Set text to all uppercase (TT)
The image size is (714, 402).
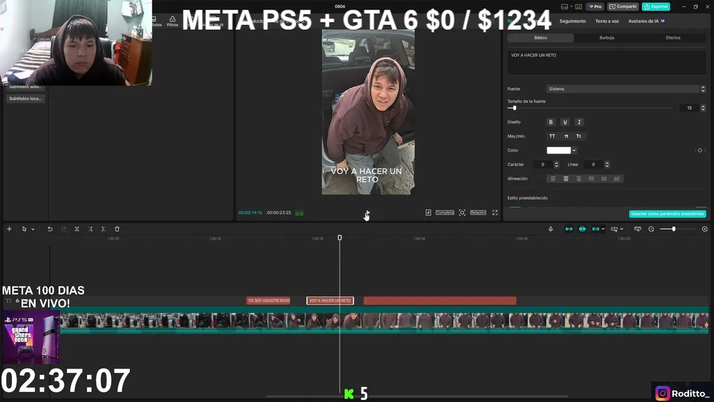[552, 136]
